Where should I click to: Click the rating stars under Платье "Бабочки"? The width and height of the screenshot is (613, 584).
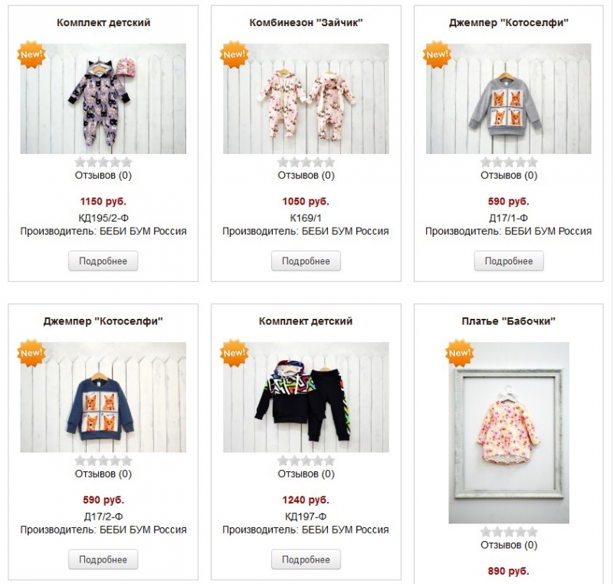[x=509, y=532]
